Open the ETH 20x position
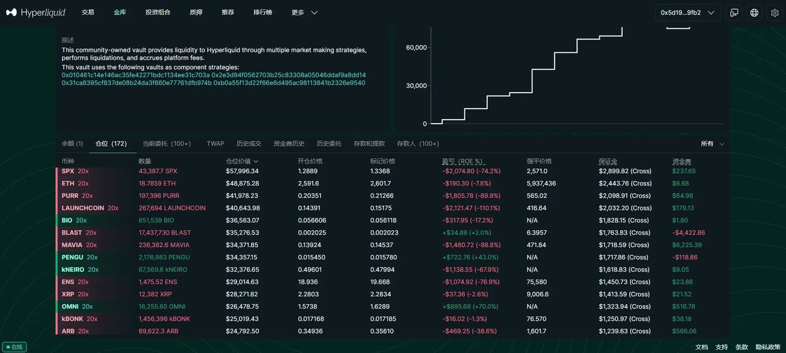This screenshot has height=353, width=786. (75, 183)
